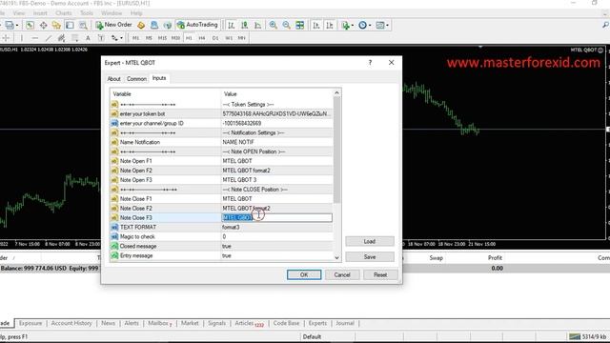Click the OK button
The image size is (610, 343).
304,275
